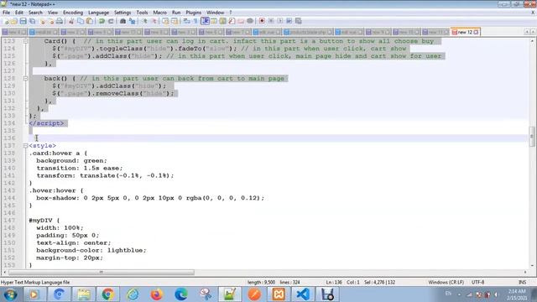The image size is (537, 302).
Task: Click the Open file toolbar icon
Action: click(x=14, y=21)
